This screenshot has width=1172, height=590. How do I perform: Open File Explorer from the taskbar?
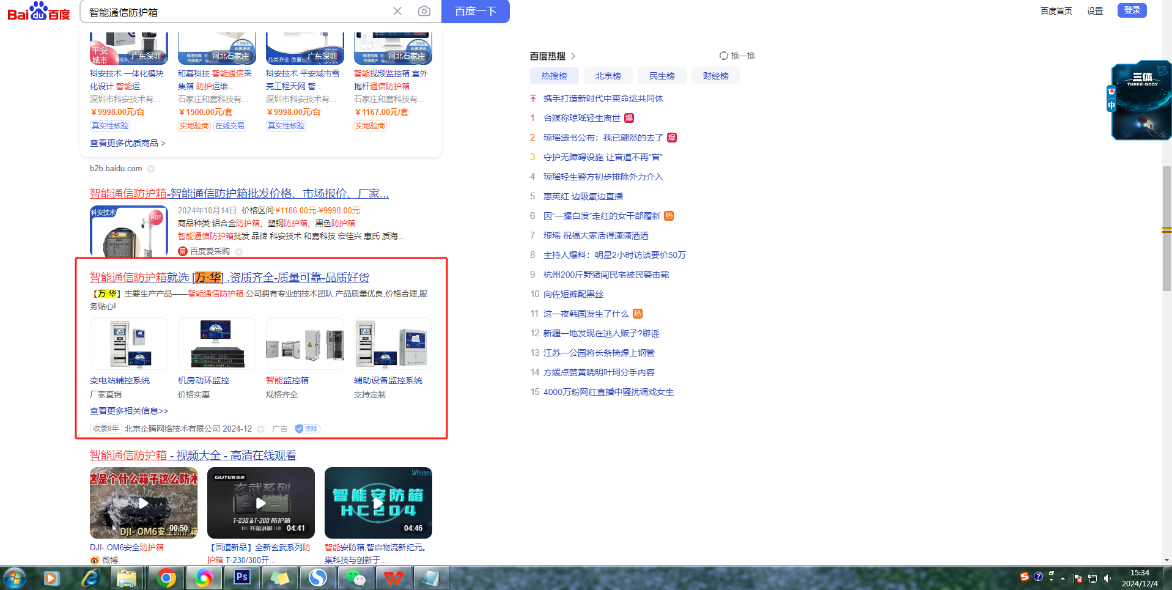[x=127, y=578]
